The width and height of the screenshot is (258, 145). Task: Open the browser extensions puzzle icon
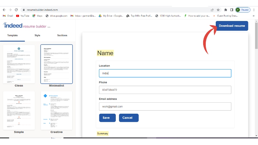click(225, 10)
